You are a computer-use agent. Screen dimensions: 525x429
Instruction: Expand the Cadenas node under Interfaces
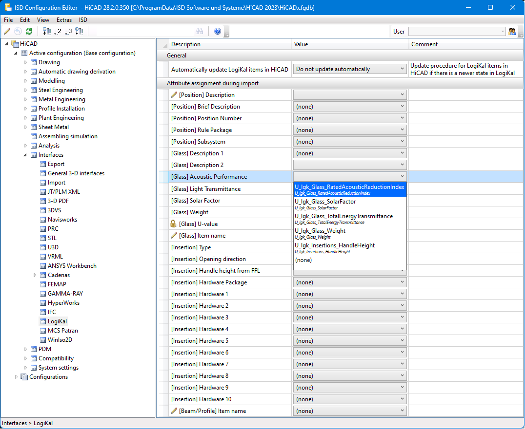click(x=35, y=275)
